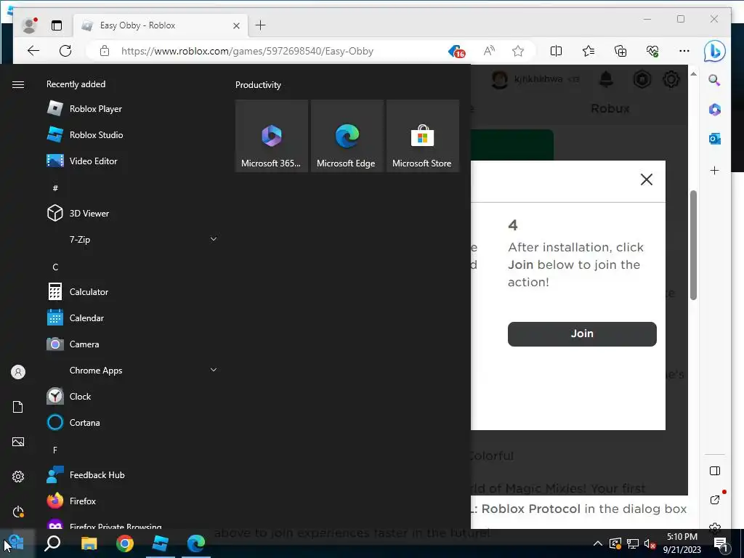Open Documents from Start sidebar
744x558 pixels.
(18, 407)
